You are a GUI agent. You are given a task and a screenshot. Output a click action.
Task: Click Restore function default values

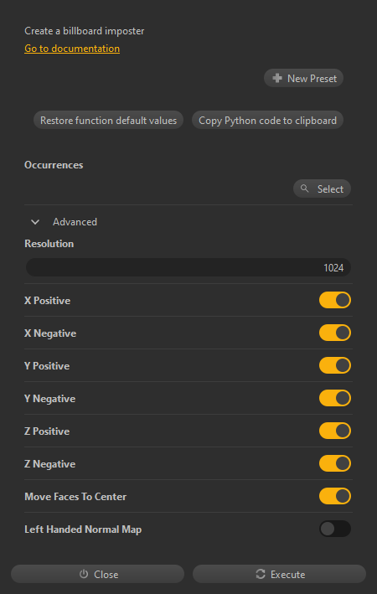pos(108,120)
